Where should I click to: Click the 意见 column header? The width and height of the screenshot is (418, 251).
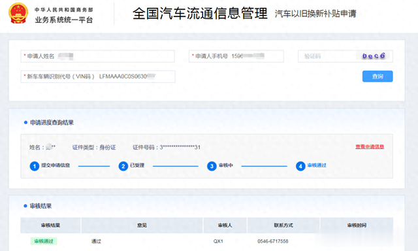point(142,226)
